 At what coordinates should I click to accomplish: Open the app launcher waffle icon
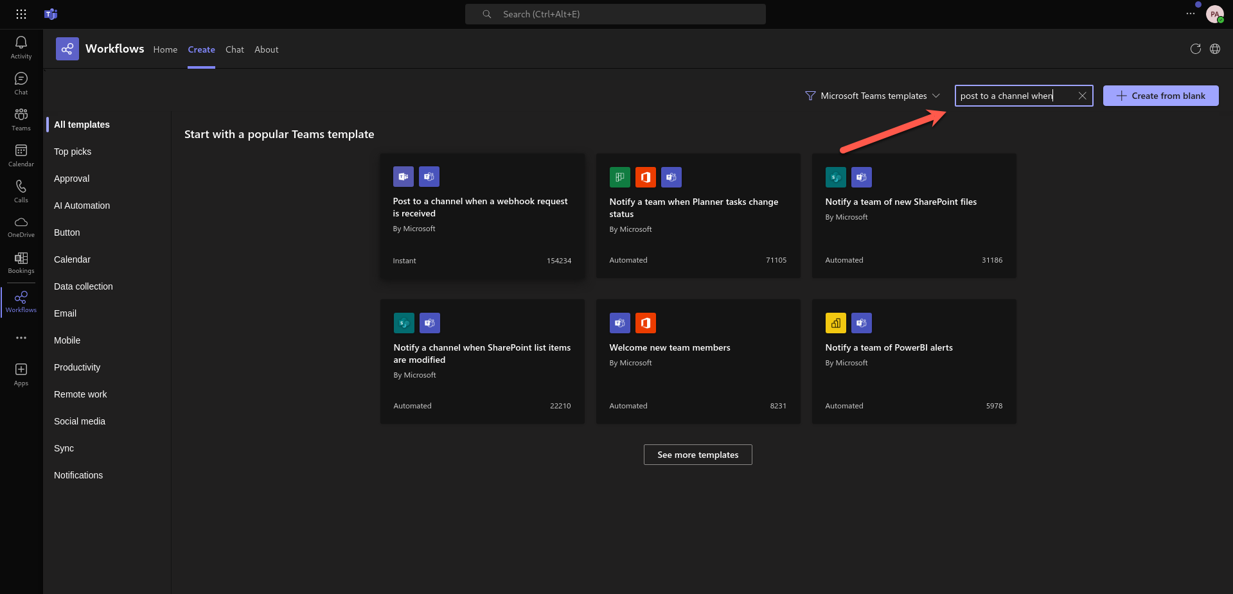[x=21, y=14]
